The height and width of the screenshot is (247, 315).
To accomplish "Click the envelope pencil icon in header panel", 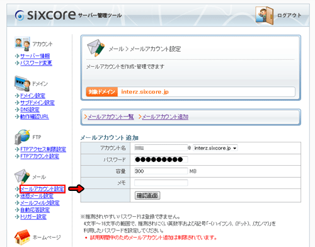I will pos(96,48).
